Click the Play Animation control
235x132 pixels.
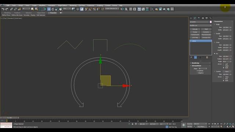tap(215, 124)
